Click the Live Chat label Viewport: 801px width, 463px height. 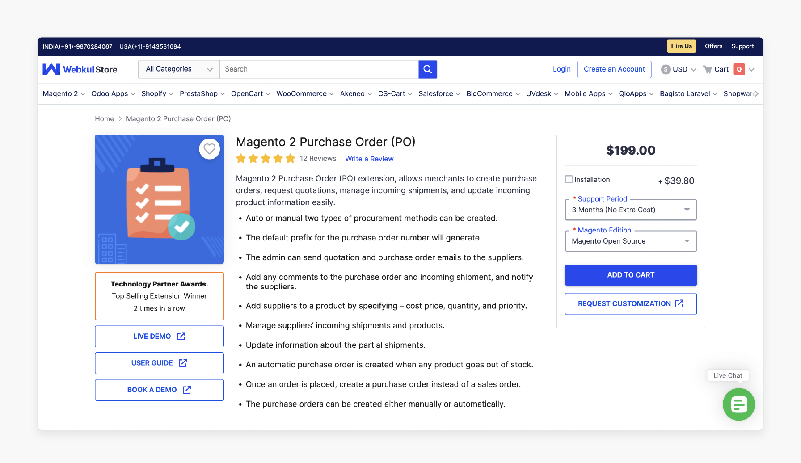pyautogui.click(x=728, y=376)
